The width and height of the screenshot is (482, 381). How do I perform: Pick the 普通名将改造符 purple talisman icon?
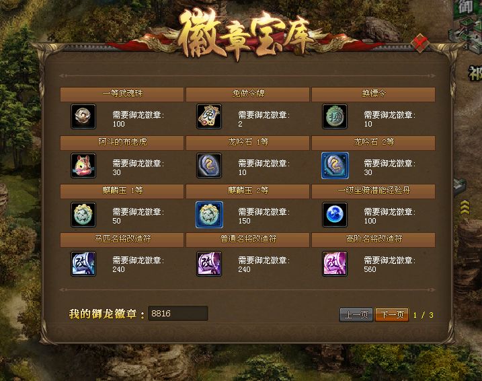209,263
